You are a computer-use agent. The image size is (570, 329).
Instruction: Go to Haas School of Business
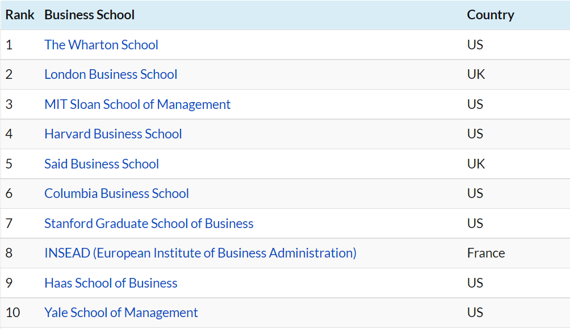click(111, 283)
